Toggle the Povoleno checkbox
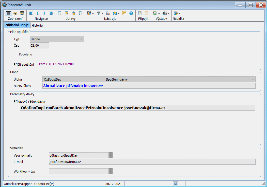This screenshot has width=267, height=187. tap(17, 54)
